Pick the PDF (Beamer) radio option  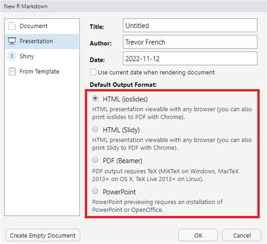(x=95, y=160)
